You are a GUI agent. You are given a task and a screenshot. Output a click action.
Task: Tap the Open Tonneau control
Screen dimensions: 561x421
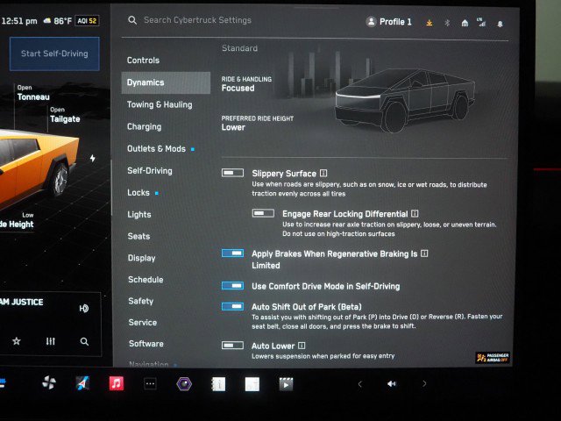33,93
